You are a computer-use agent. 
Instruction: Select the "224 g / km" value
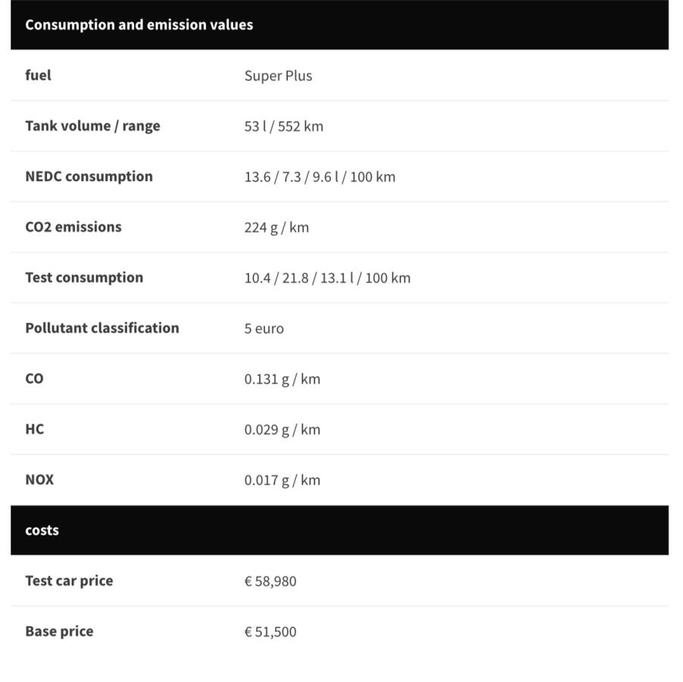click(x=276, y=227)
